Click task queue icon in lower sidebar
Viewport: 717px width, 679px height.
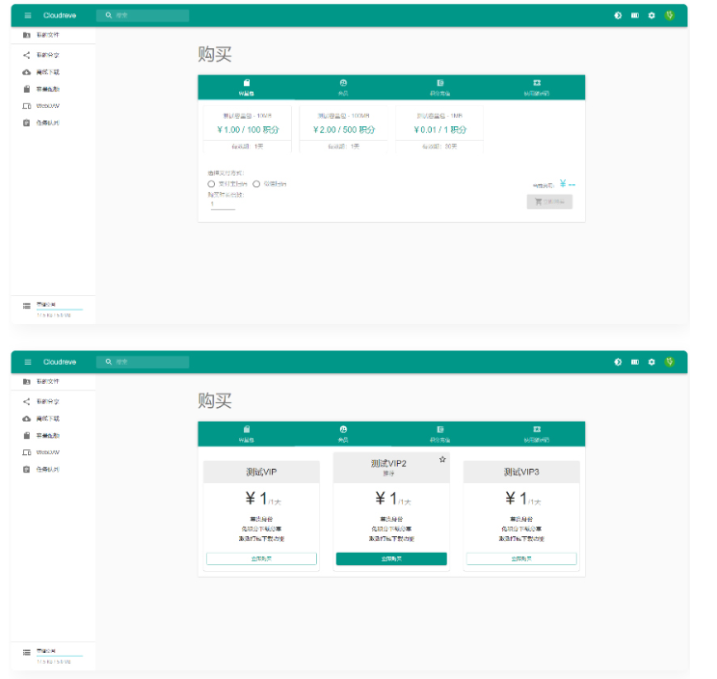[26, 470]
